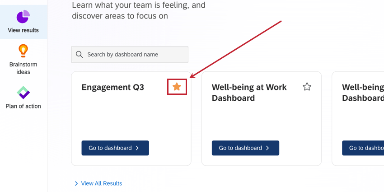This screenshot has width=384, height=192.
Task: Click chevron arrow on Well-being dashboard button
Action: [x=267, y=148]
